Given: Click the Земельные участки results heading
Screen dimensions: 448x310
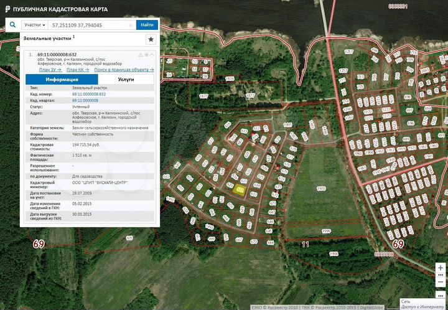Looking at the screenshot, I should coord(47,39).
